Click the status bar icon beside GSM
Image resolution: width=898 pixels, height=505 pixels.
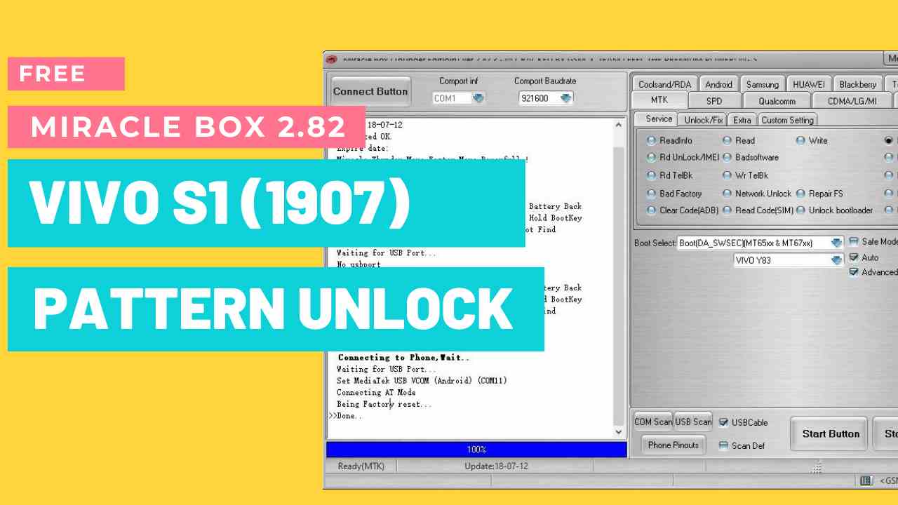click(868, 480)
